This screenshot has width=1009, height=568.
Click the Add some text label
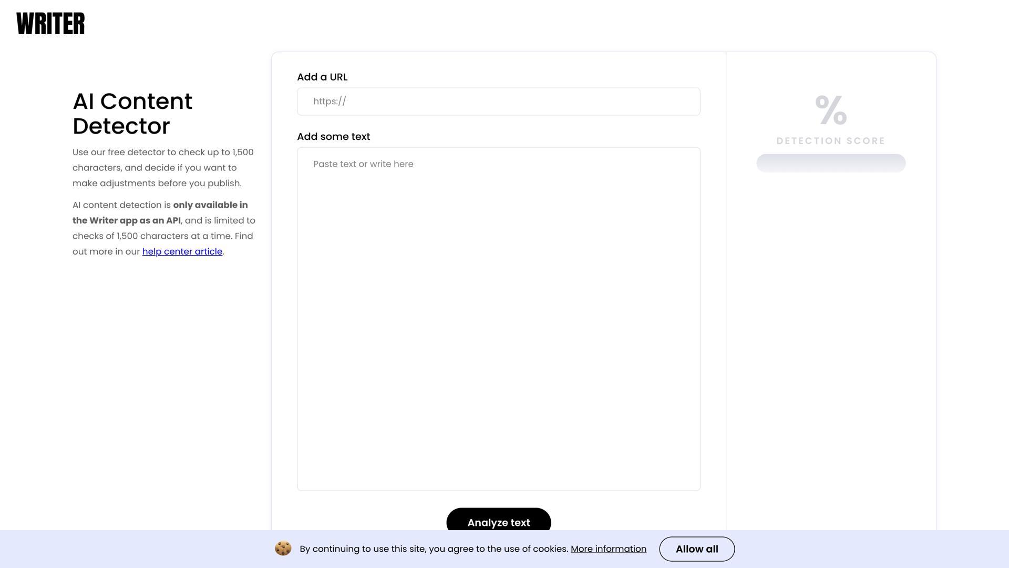coord(333,136)
